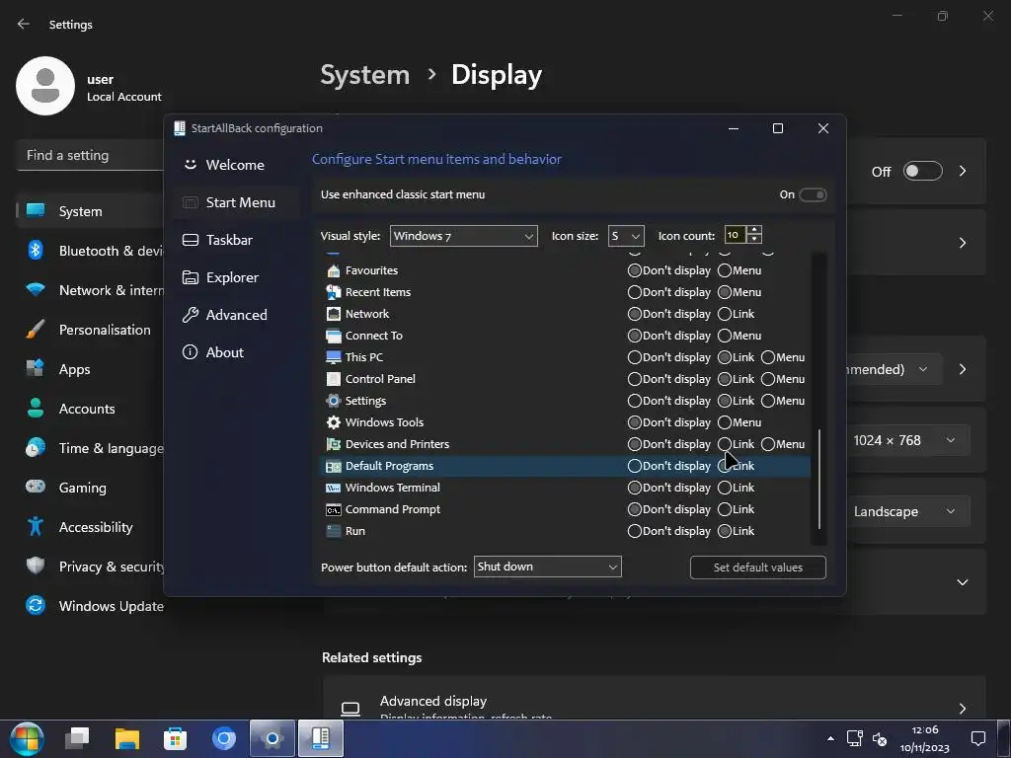The height and width of the screenshot is (758, 1011).
Task: Select Don't display for Control Panel
Action: (635, 379)
